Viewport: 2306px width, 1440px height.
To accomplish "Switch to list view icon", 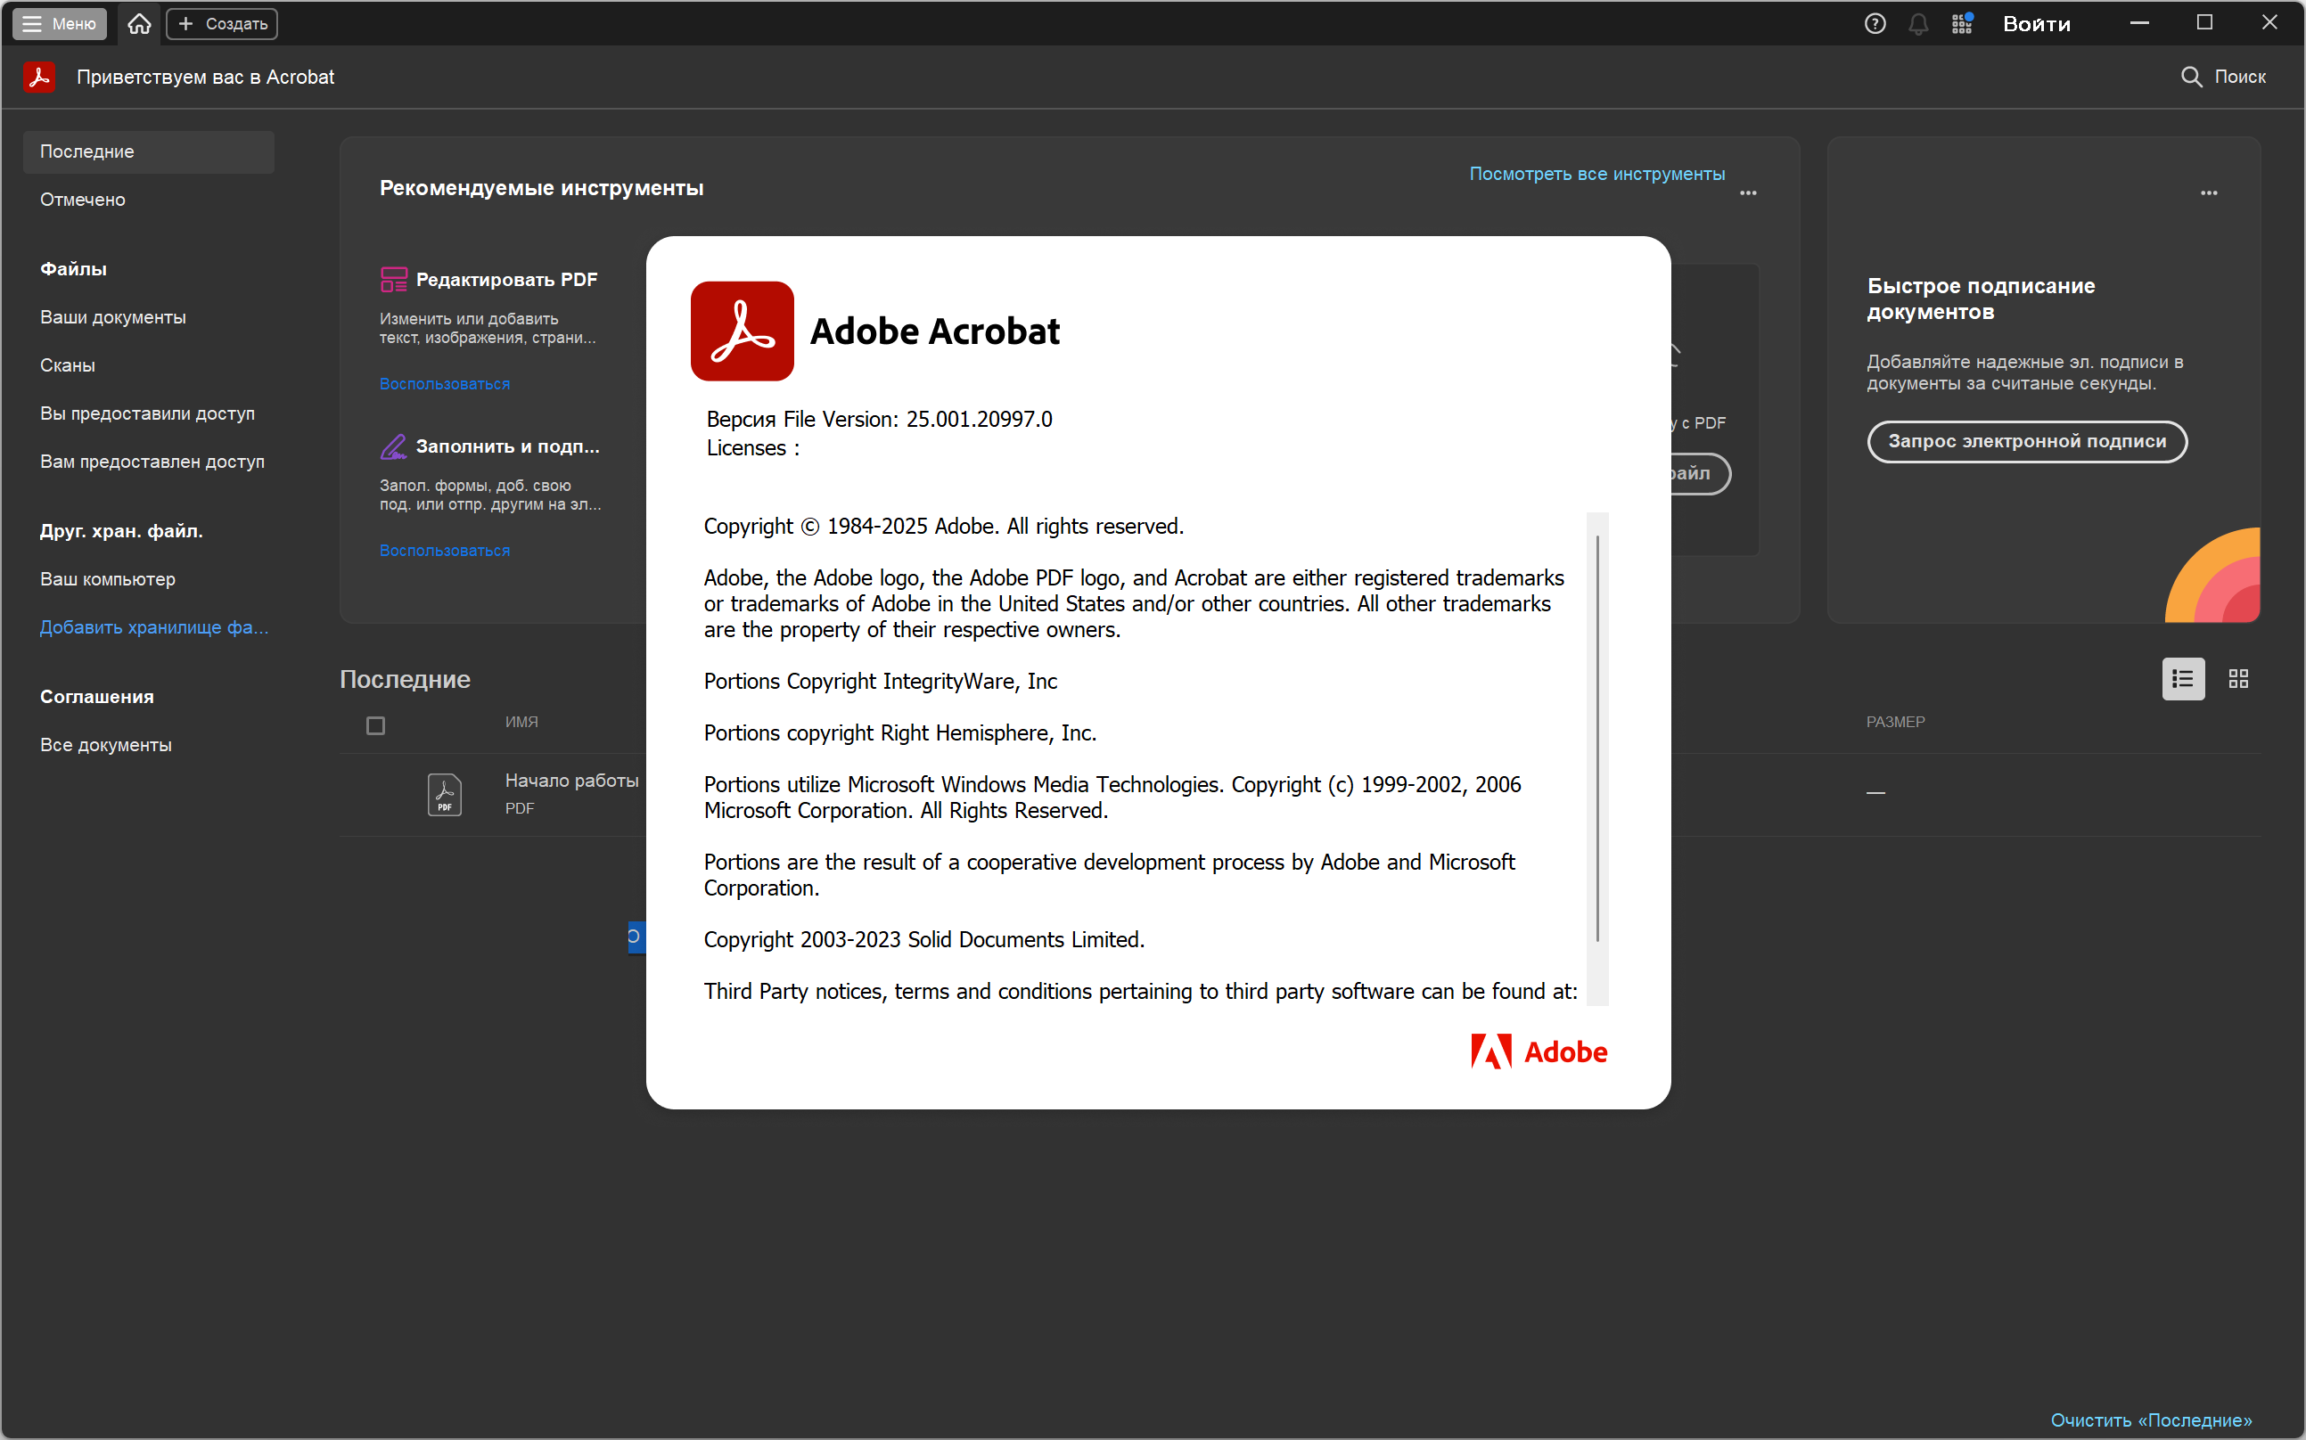I will click(x=2182, y=679).
